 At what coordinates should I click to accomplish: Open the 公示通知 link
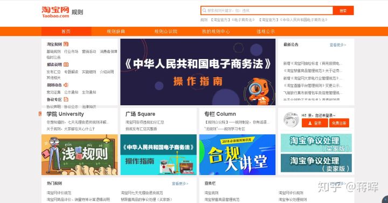pos(71,92)
